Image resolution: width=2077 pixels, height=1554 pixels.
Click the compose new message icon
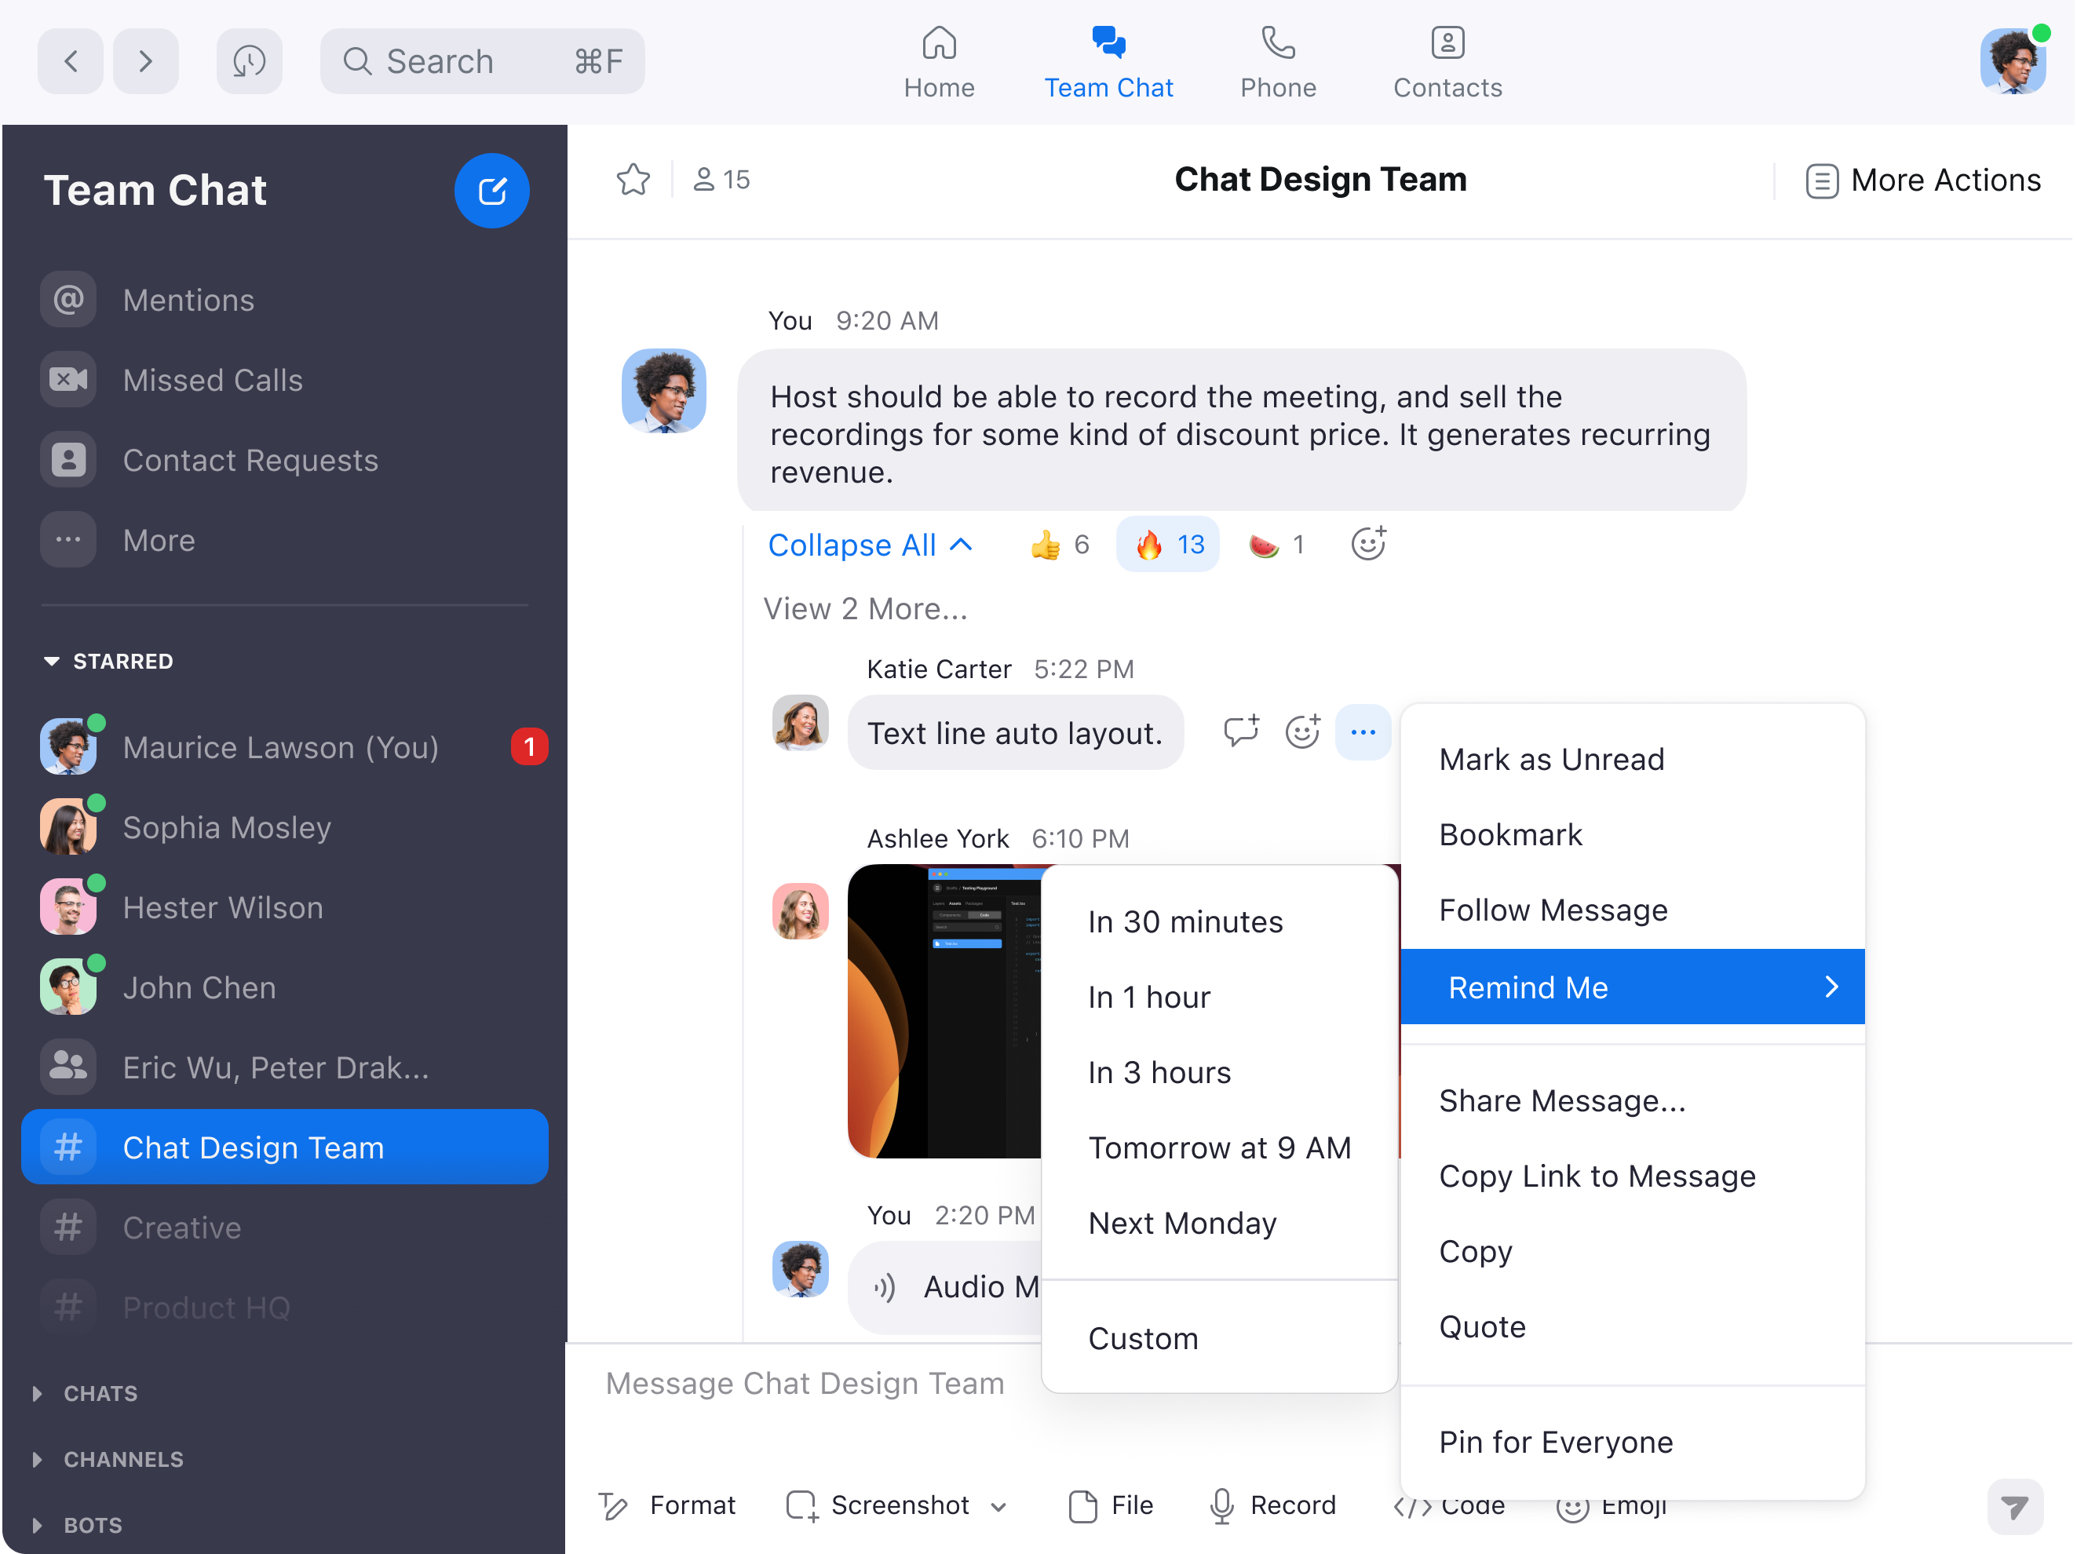click(493, 191)
